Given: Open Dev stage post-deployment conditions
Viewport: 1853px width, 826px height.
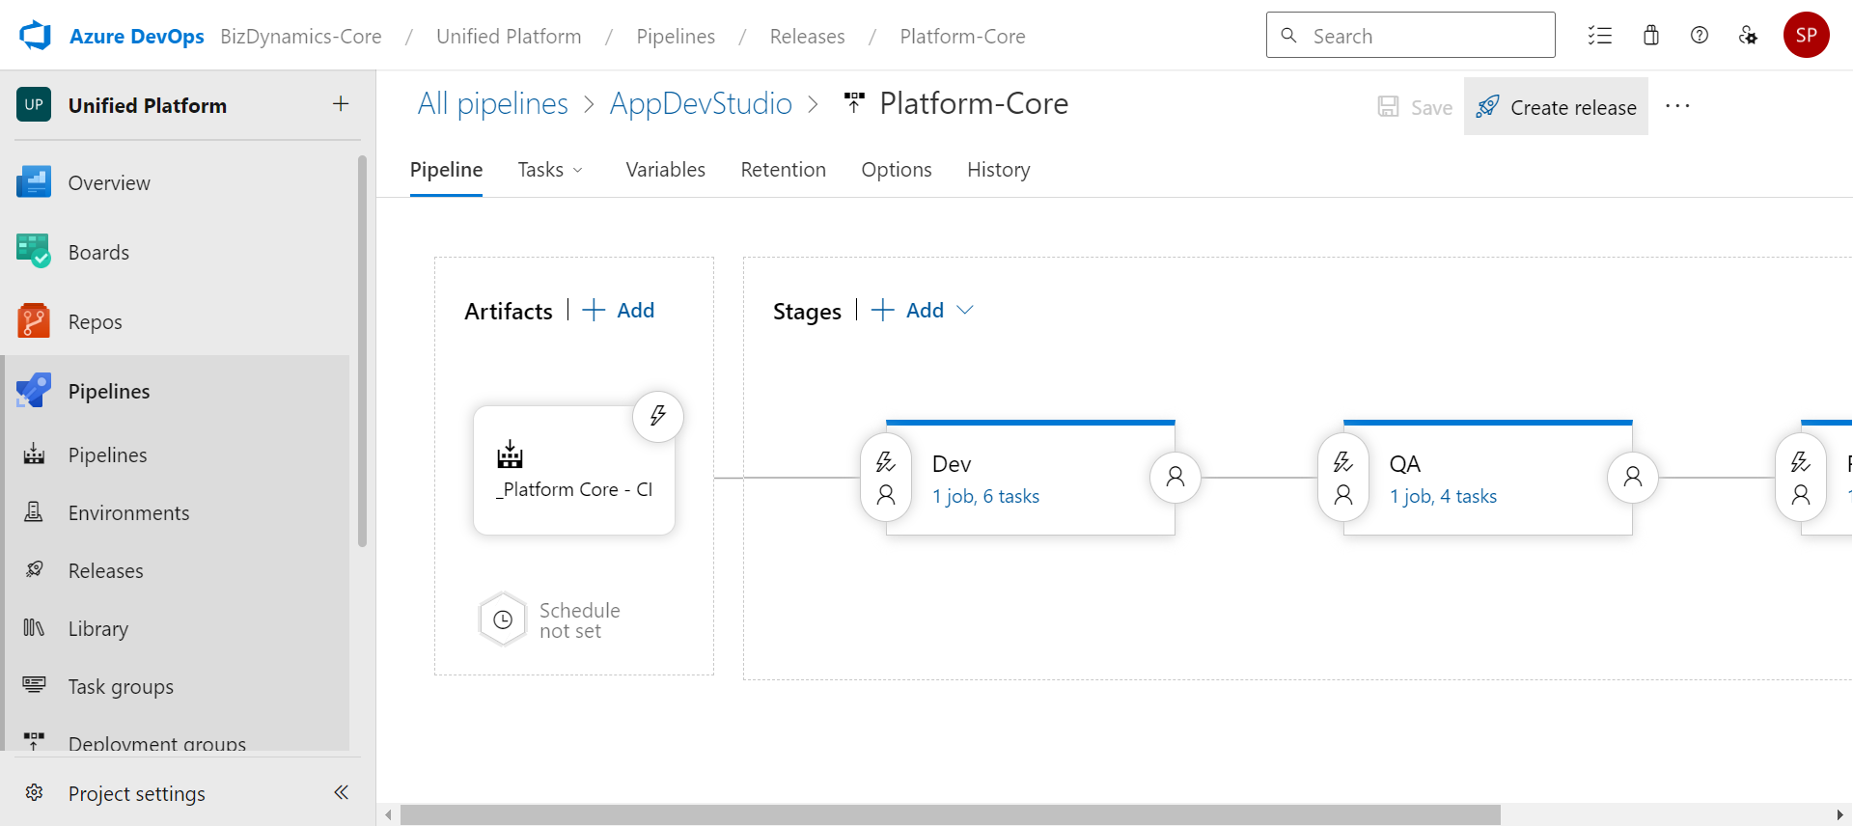Looking at the screenshot, I should 1175,477.
